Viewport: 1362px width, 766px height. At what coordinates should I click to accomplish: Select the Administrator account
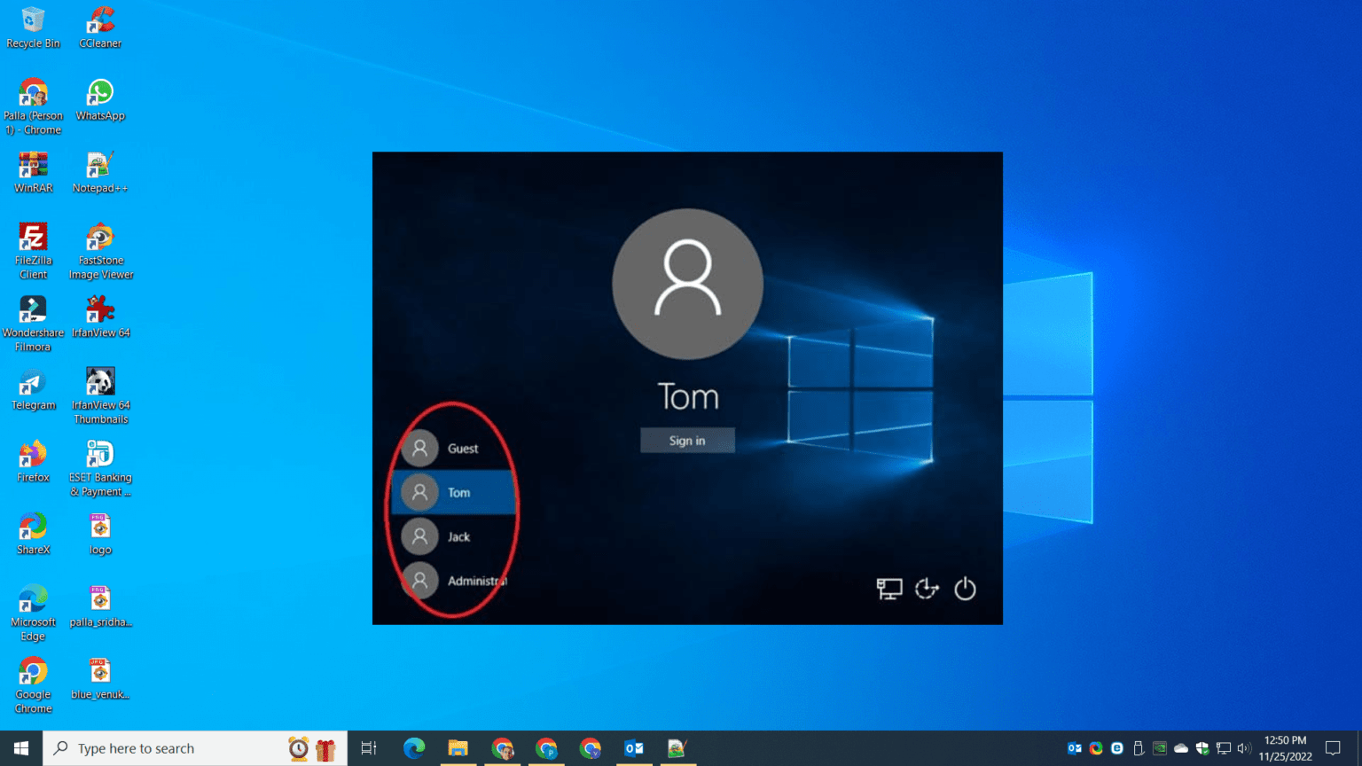click(462, 581)
